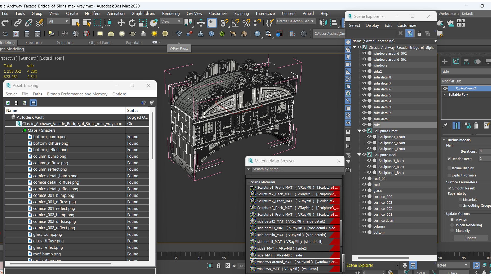This screenshot has height=276, width=491.
Task: Click Refresh icon in Asset Tracking
Action: pos(8,103)
